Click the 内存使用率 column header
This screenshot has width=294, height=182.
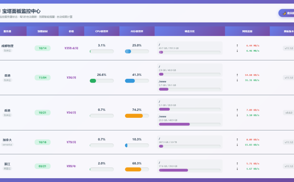137,31
